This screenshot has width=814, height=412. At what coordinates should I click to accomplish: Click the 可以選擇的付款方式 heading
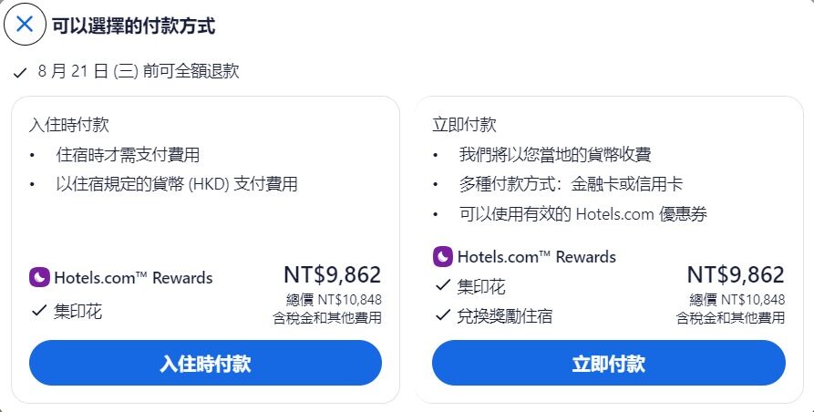point(133,26)
